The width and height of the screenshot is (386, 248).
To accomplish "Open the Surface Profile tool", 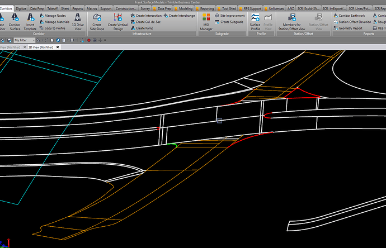I will pos(255,22).
